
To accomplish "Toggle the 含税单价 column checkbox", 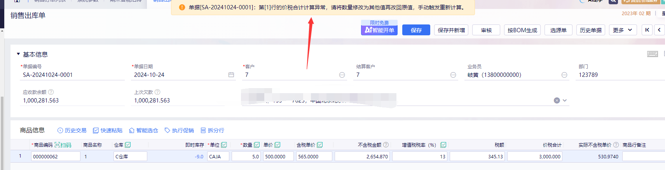I will coord(320,145).
